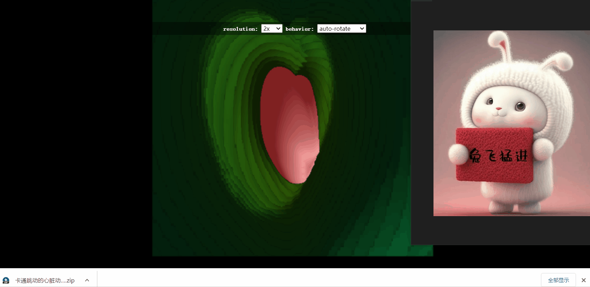590x287 pixels.
Task: Open the resolution dropdown showing 2x
Action: pyautogui.click(x=272, y=29)
